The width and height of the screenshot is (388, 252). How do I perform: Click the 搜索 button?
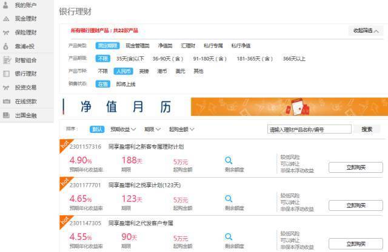367,129
